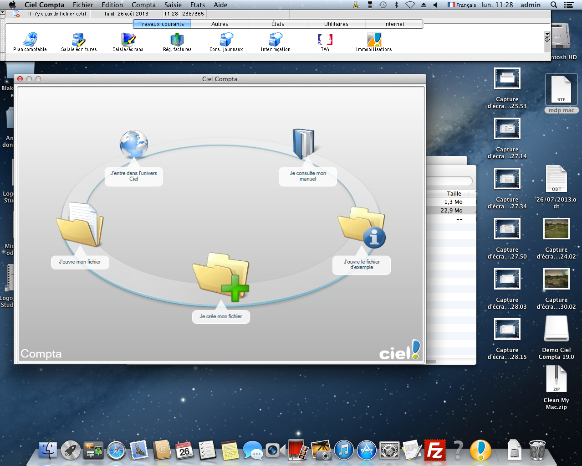
Task: Open Safari from the Dock
Action: [x=116, y=450]
